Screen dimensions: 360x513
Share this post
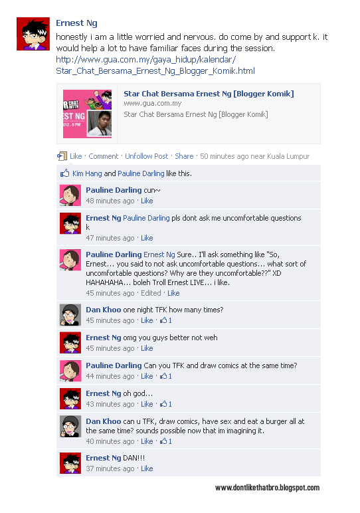184,156
